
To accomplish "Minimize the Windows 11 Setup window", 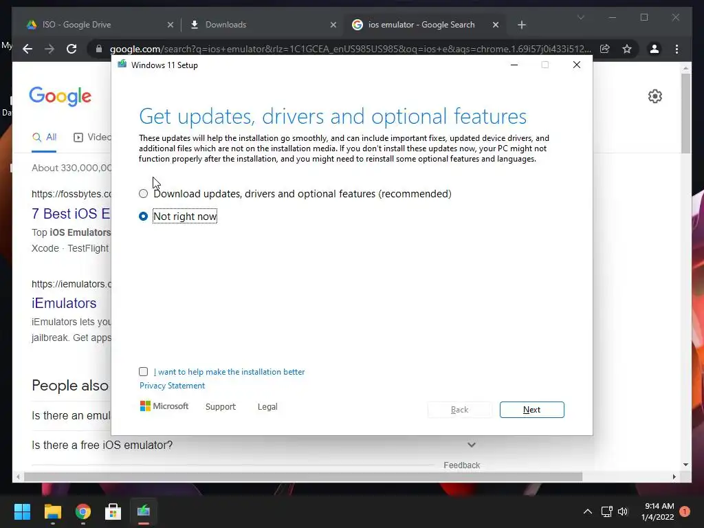I will [x=514, y=65].
